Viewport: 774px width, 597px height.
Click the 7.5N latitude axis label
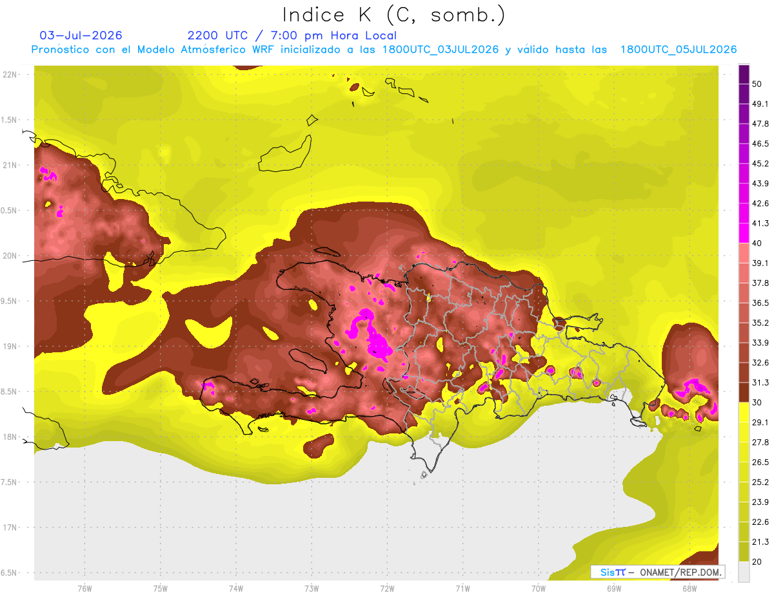coord(10,482)
